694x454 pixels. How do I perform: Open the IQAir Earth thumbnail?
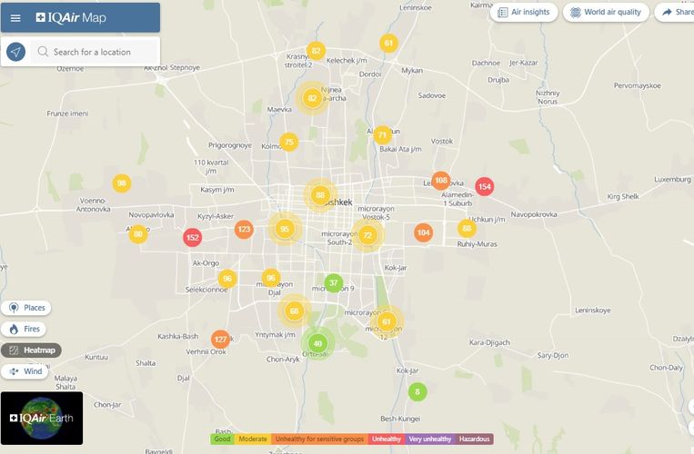tap(42, 418)
